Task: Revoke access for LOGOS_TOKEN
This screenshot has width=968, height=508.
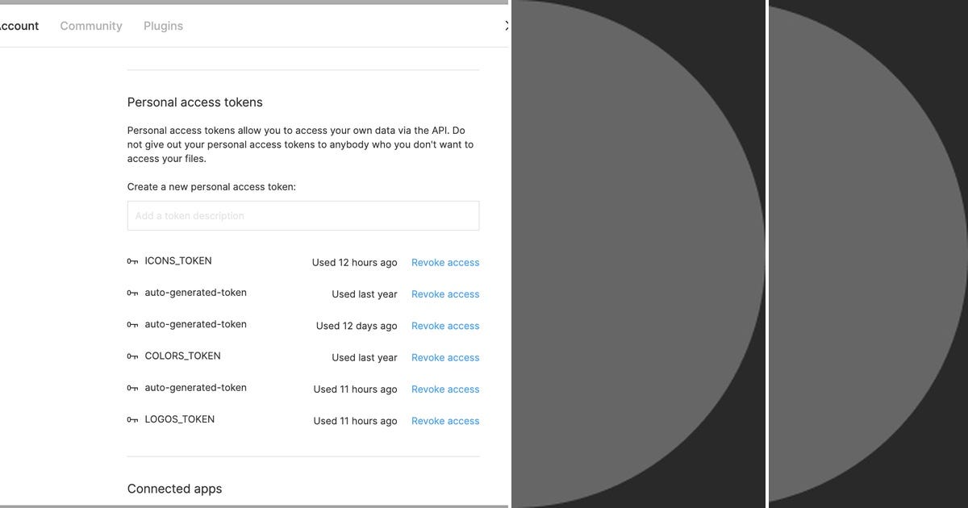Action: [x=444, y=420]
